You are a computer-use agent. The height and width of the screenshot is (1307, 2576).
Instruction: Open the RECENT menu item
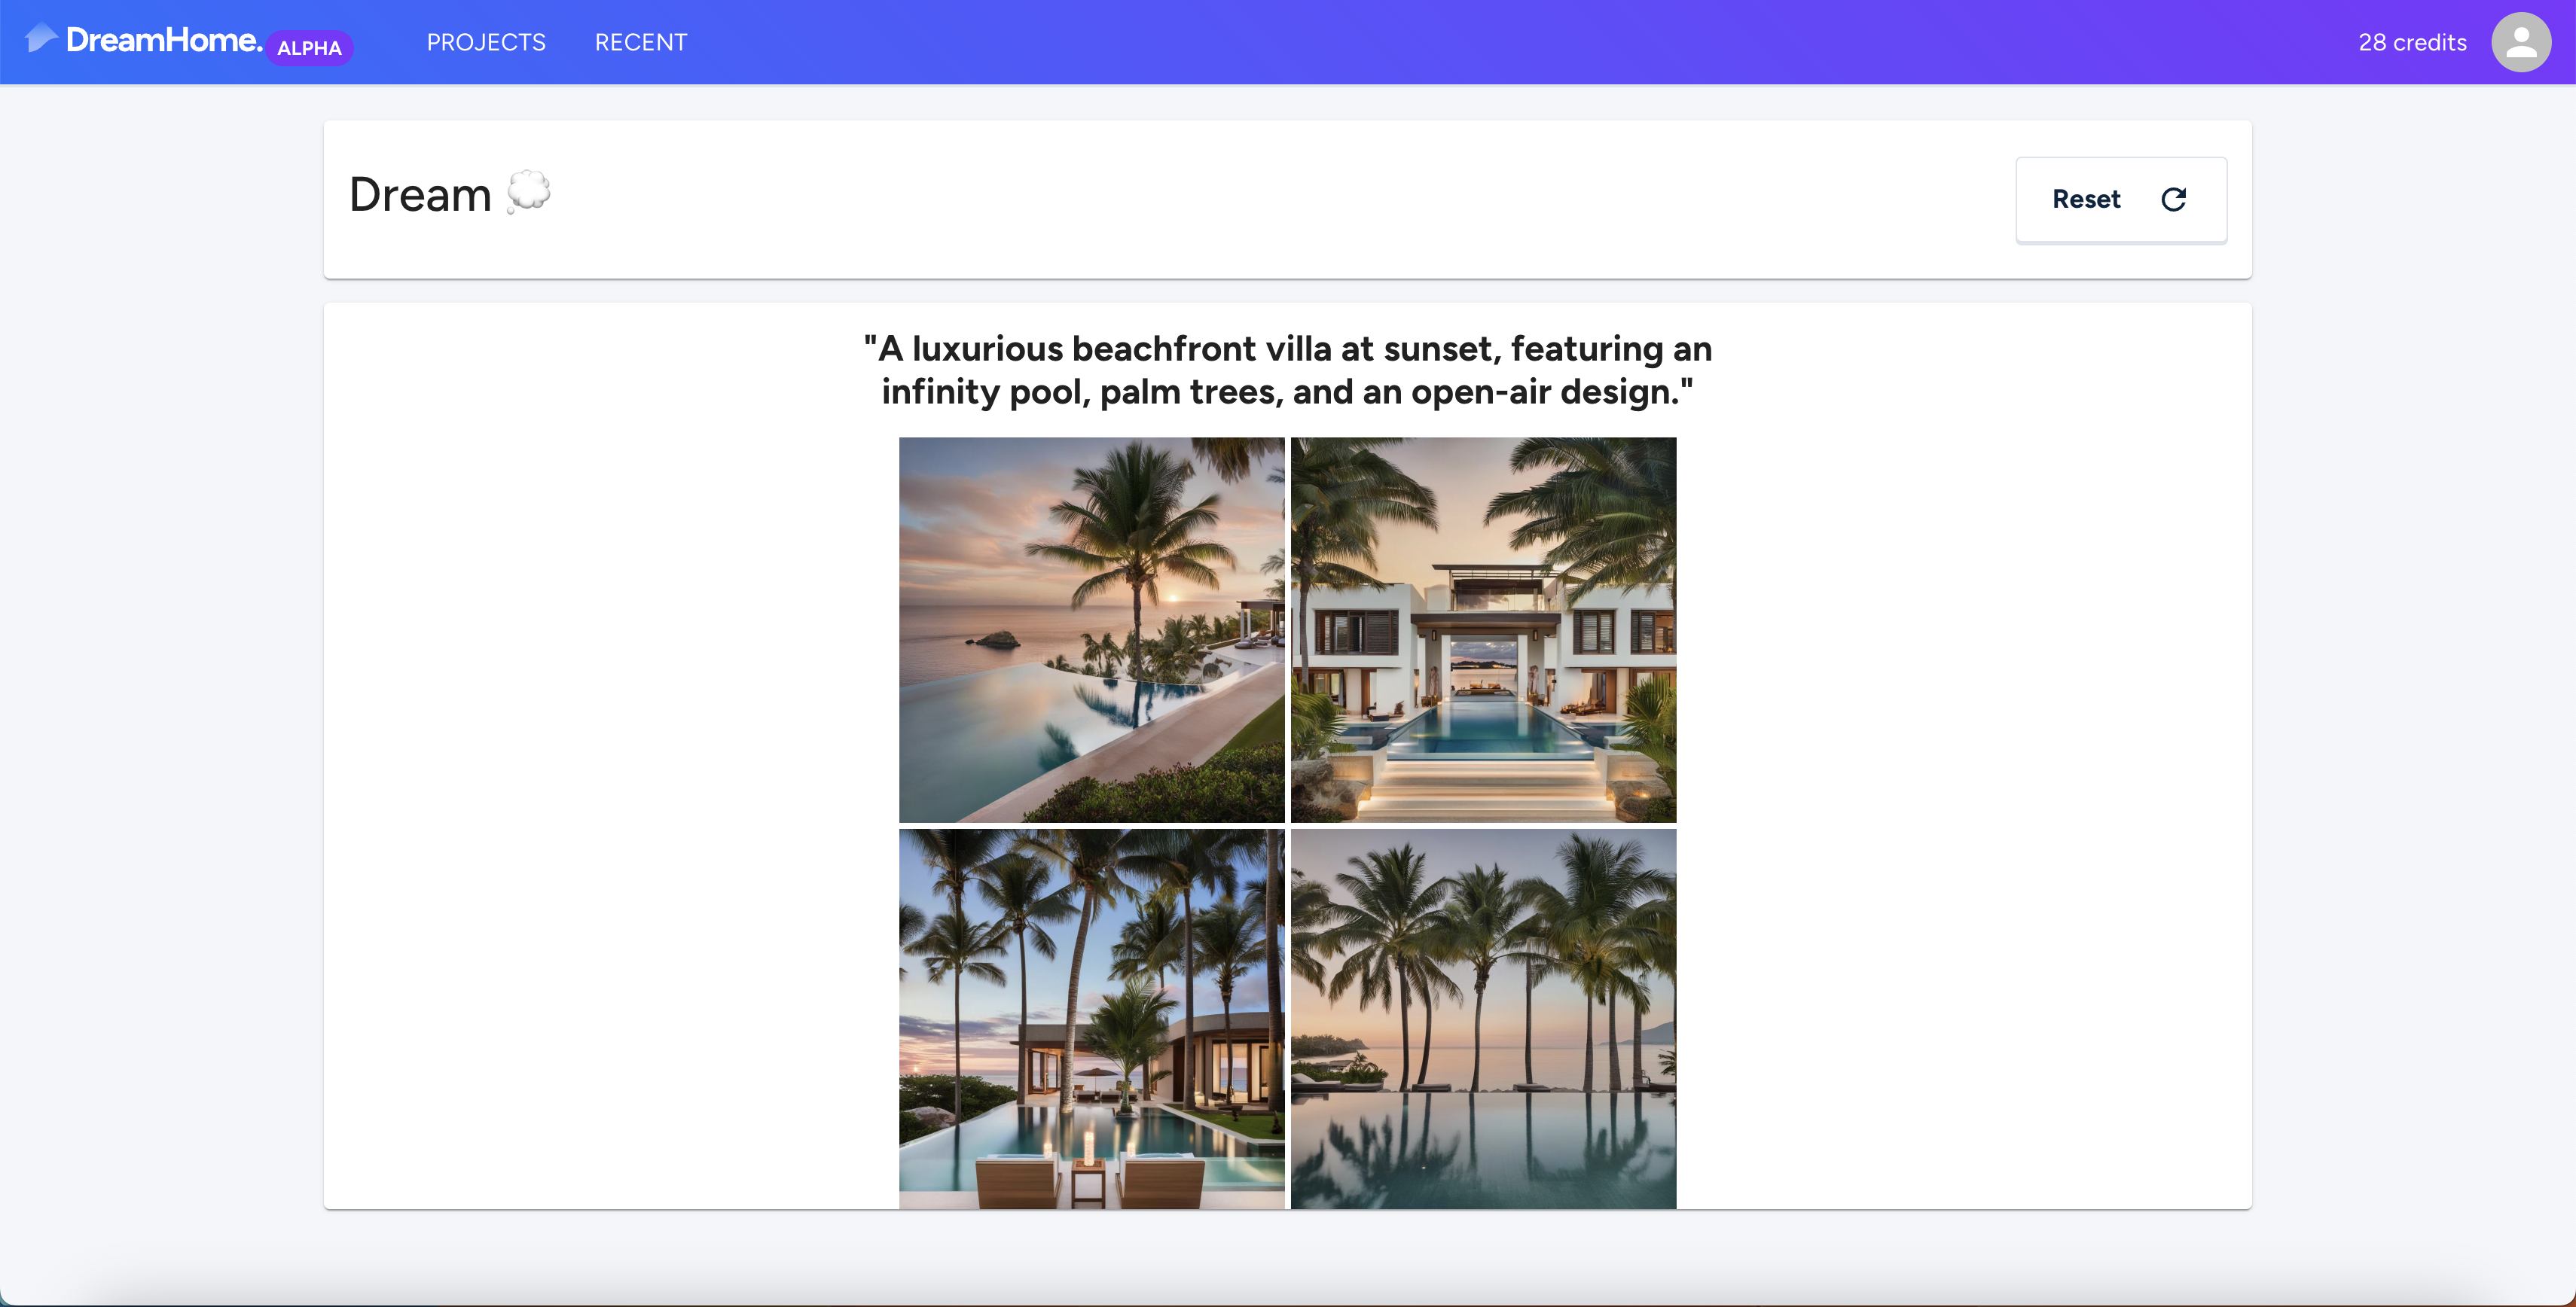(x=640, y=42)
